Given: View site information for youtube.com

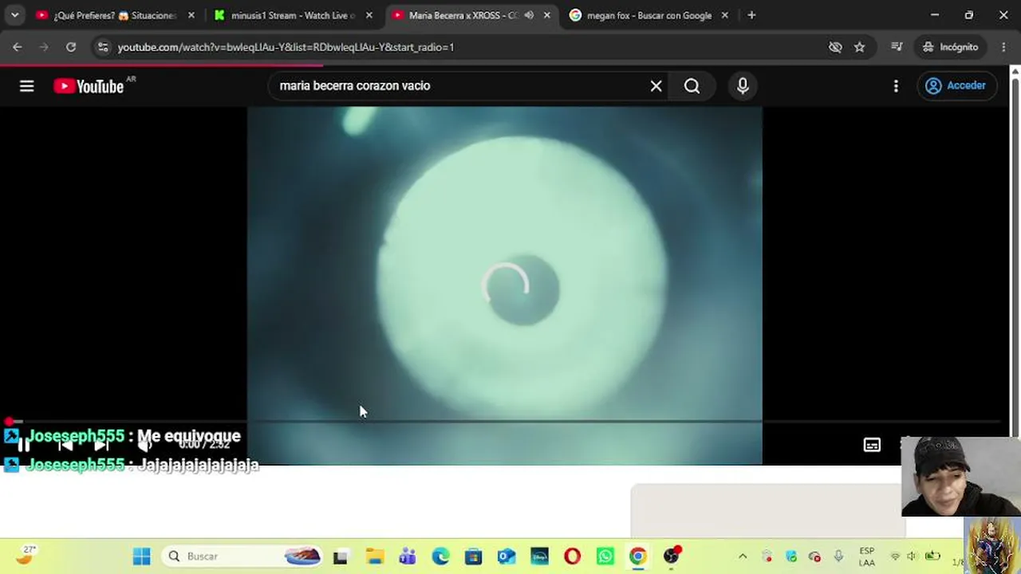Looking at the screenshot, I should tap(103, 47).
